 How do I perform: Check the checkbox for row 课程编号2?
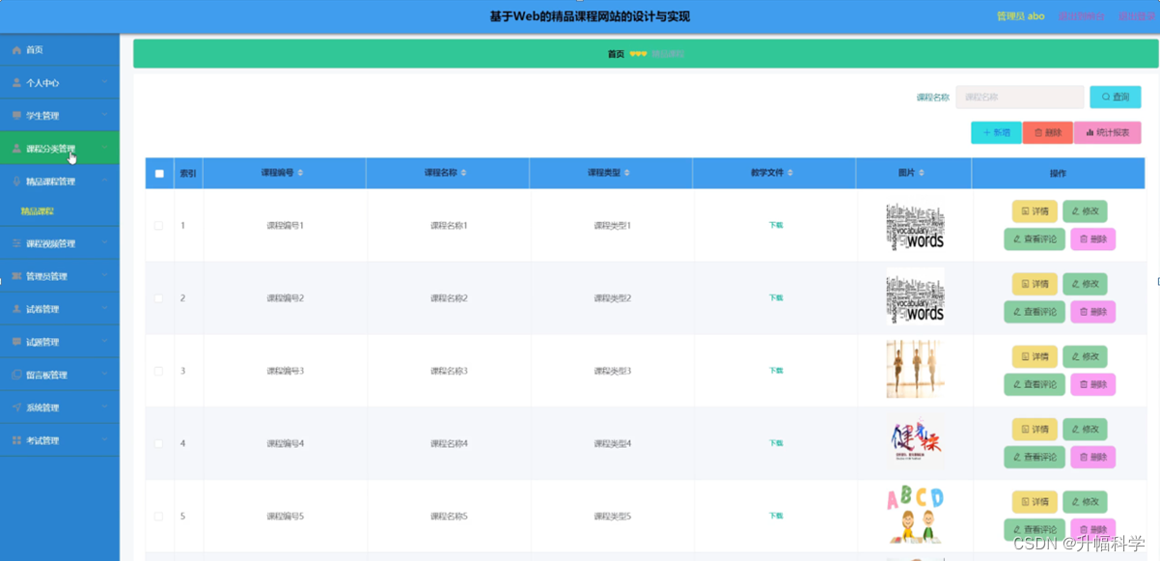(158, 298)
